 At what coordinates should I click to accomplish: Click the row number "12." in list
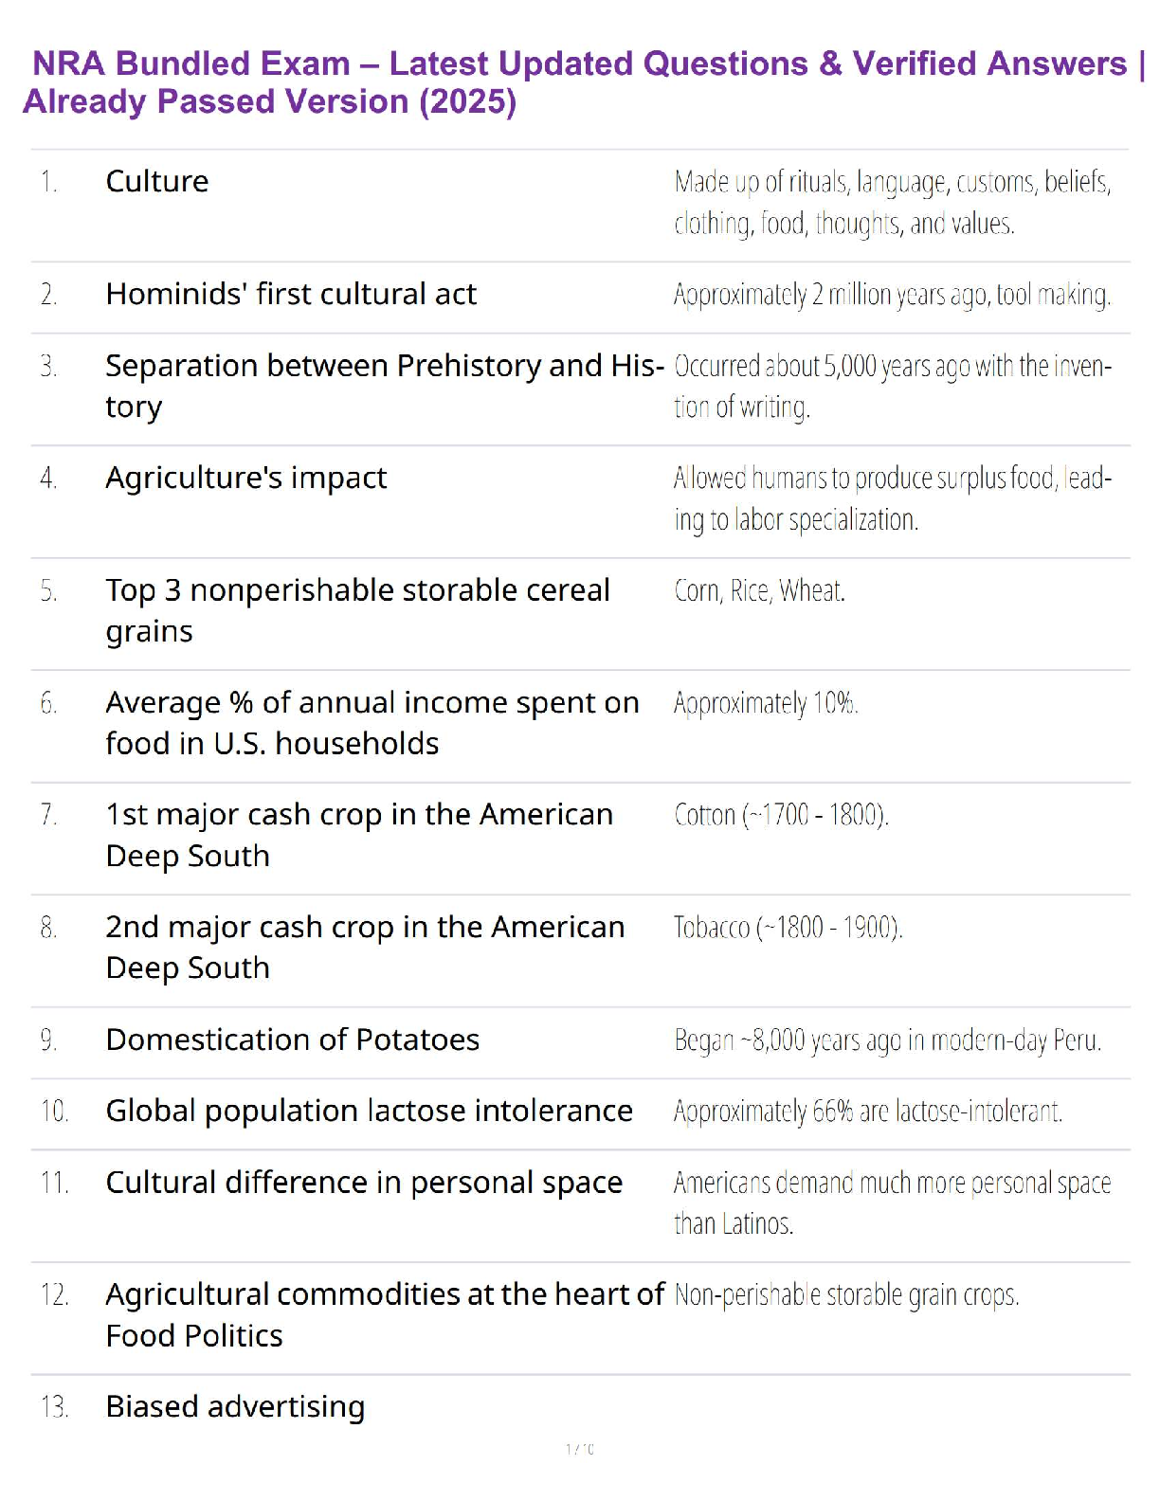(x=55, y=1294)
